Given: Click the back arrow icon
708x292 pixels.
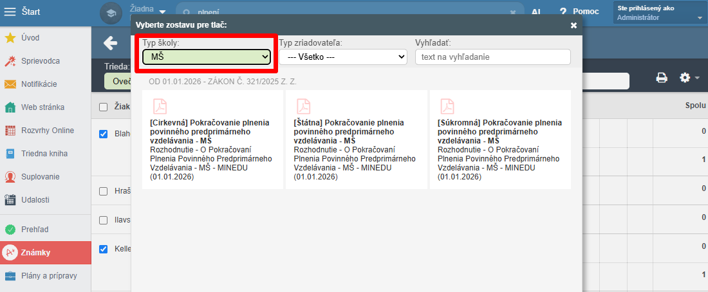Looking at the screenshot, I should pyautogui.click(x=110, y=43).
